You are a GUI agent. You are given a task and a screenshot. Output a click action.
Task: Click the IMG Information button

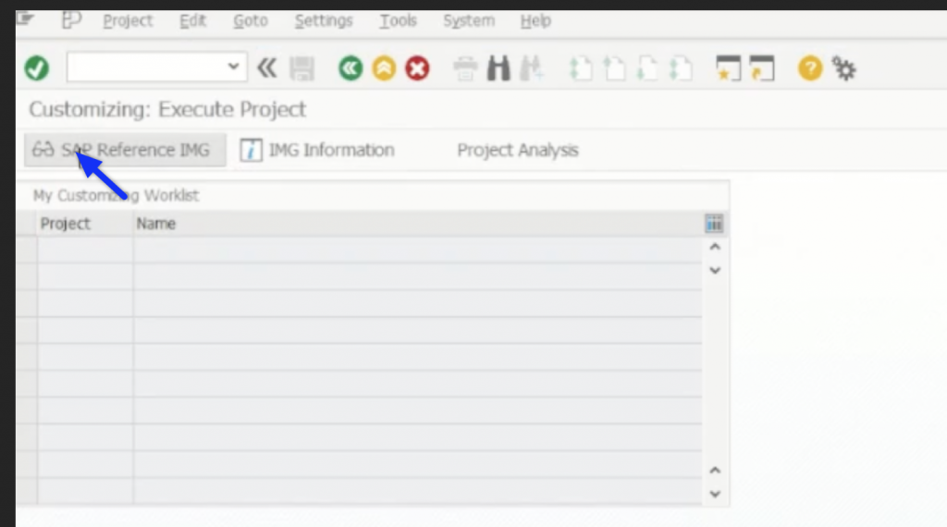318,150
